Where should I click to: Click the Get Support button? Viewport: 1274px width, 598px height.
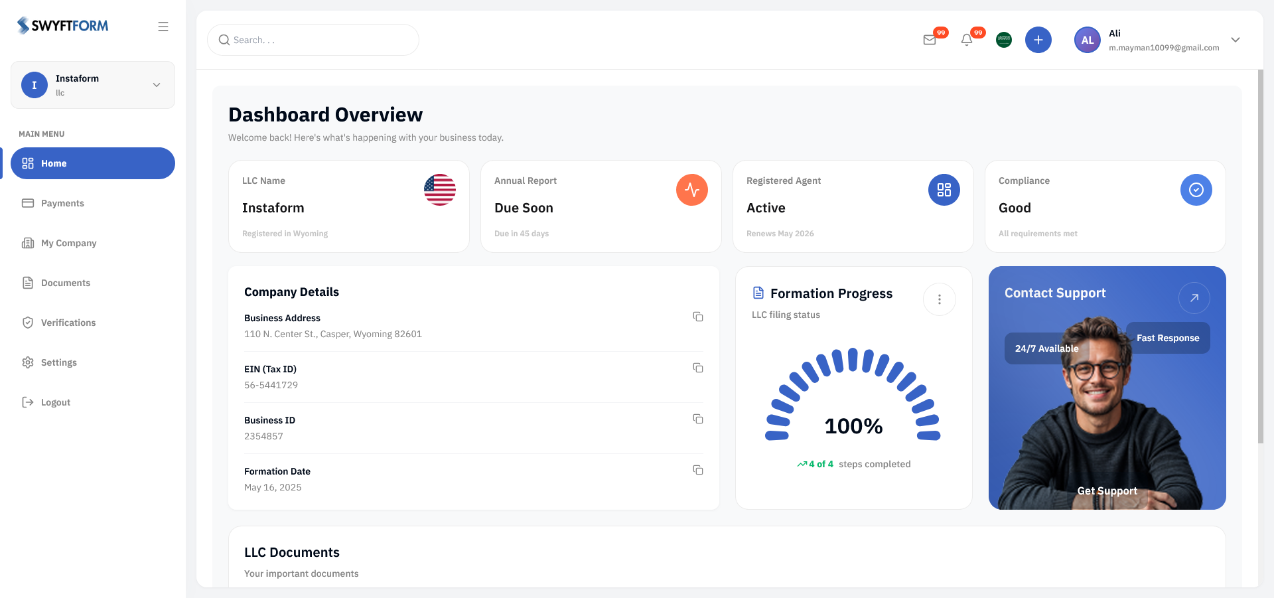pyautogui.click(x=1107, y=490)
